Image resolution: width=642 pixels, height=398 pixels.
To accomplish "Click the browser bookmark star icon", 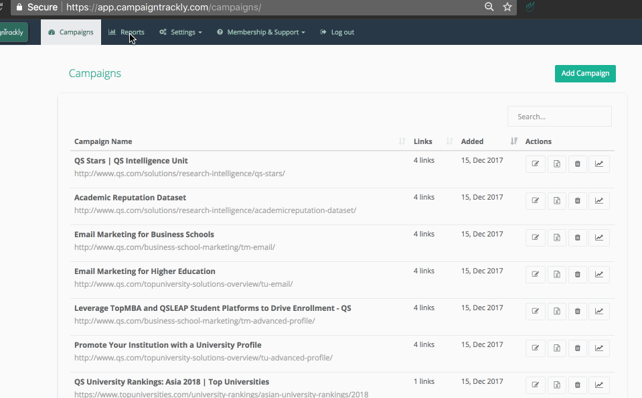I will pyautogui.click(x=507, y=7).
